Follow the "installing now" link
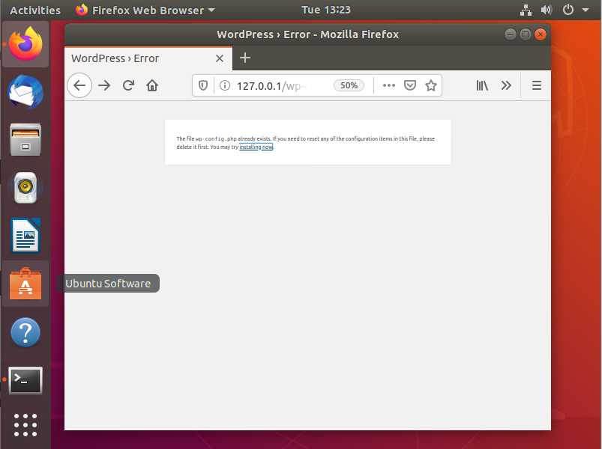Image resolution: width=602 pixels, height=449 pixels. coord(256,147)
